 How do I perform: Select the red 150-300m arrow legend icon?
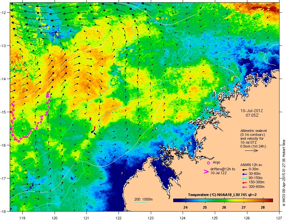[245, 182]
